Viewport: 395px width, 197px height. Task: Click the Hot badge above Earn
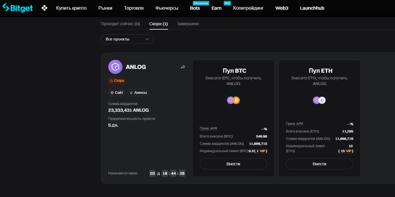pyautogui.click(x=227, y=3)
